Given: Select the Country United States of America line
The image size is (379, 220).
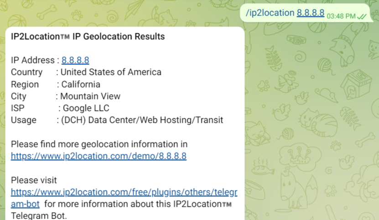Looking at the screenshot, I should coord(86,72).
